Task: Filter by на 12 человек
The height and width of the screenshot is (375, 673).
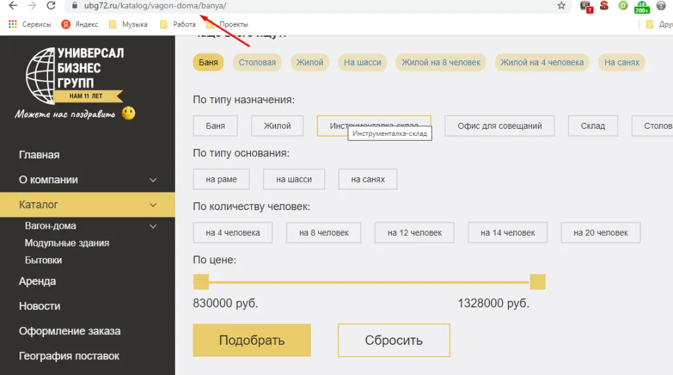Action: click(x=414, y=232)
